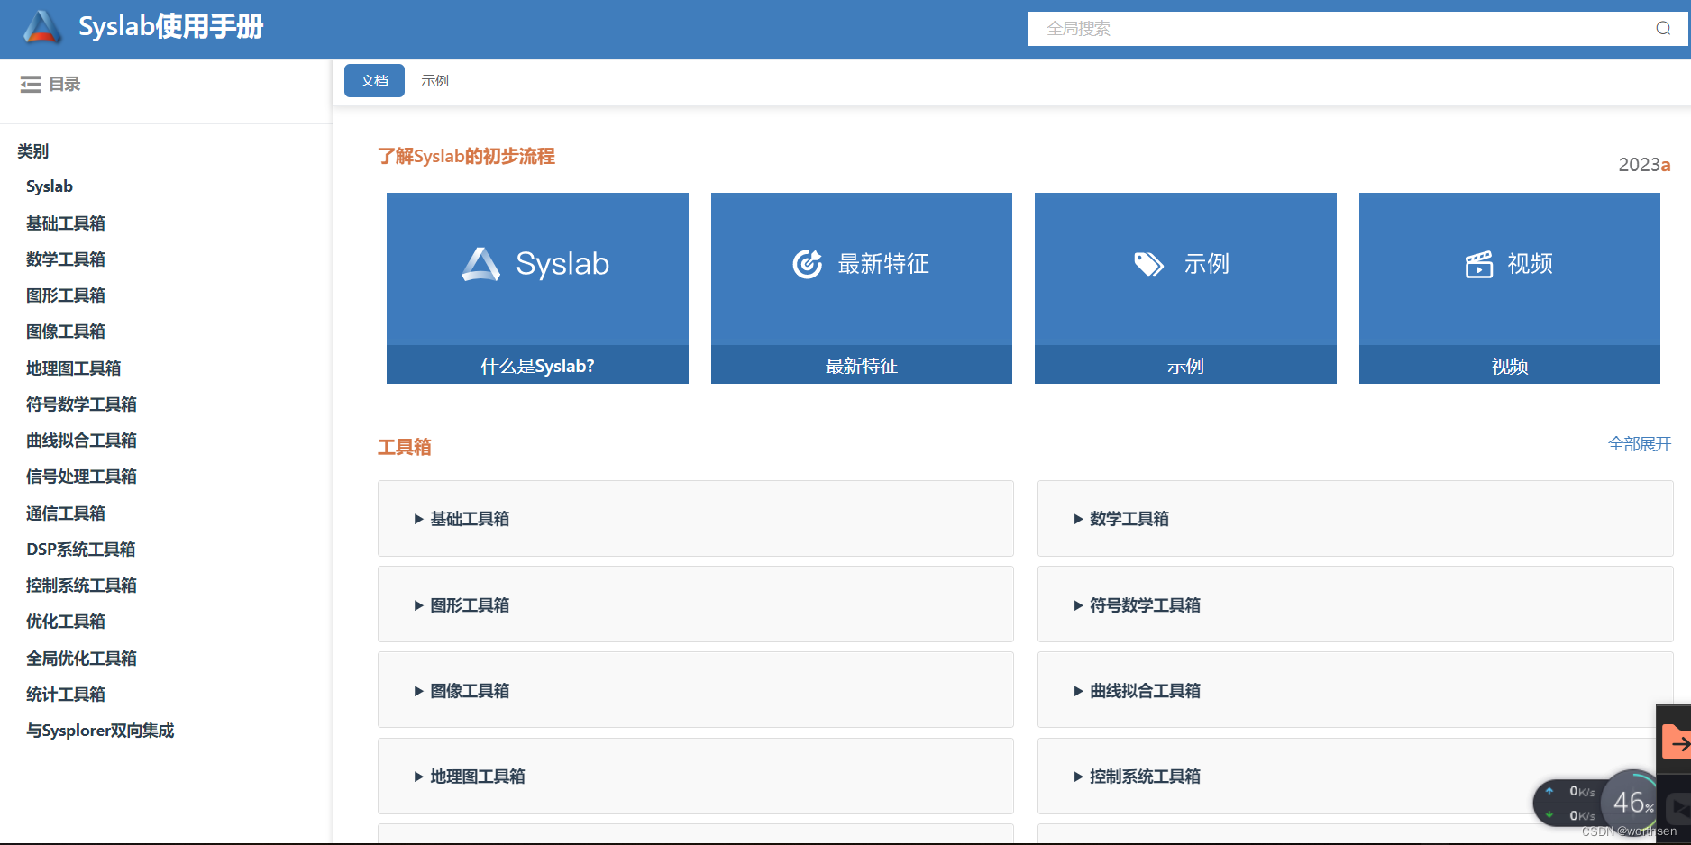1691x845 pixels.
Task: Select DSP系统工具箱 in the sidebar
Action: click(81, 550)
